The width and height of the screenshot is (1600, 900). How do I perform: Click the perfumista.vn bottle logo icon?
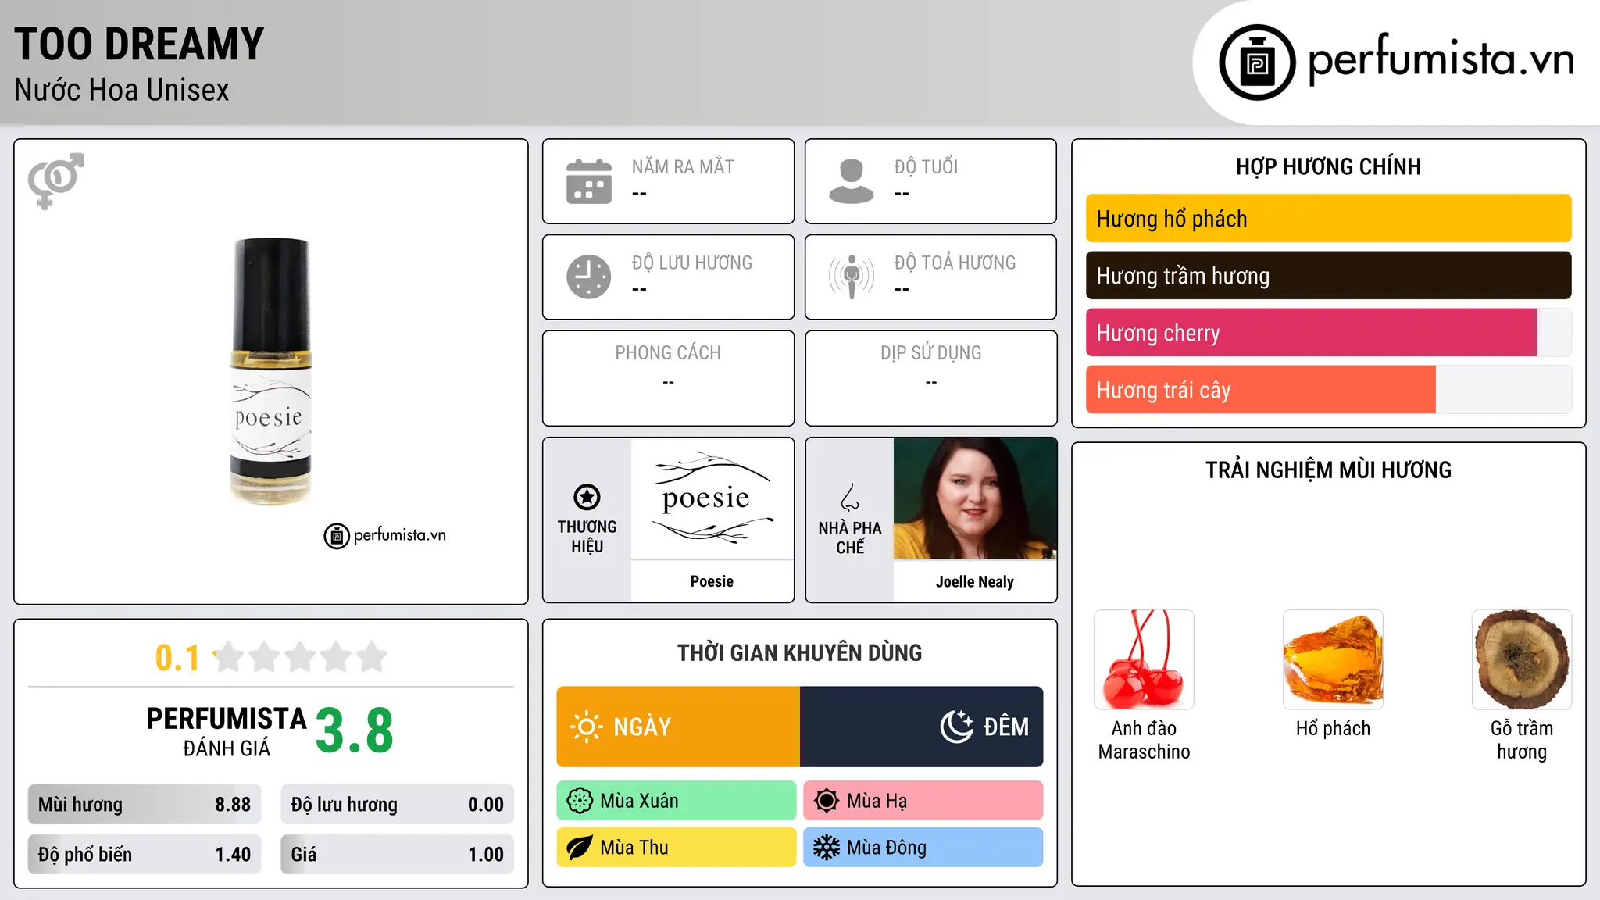click(1257, 62)
